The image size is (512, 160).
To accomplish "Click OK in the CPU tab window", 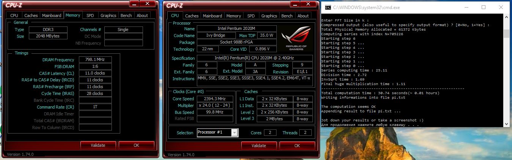I will (297, 146).
